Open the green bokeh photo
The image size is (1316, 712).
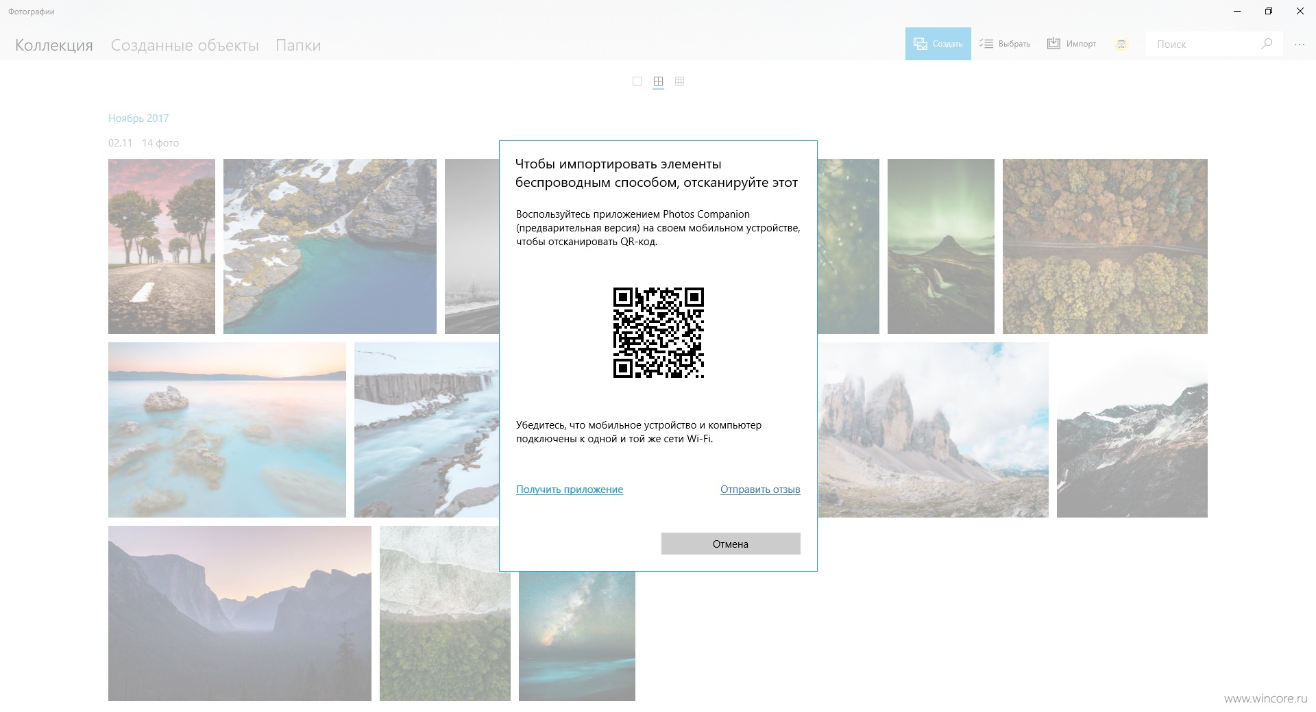pyautogui.click(x=849, y=246)
